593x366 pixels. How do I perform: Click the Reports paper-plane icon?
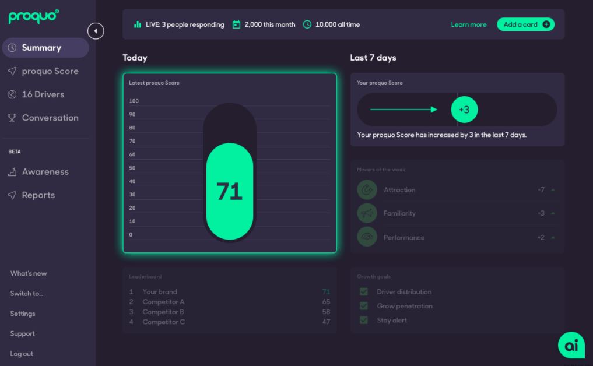tap(12, 195)
